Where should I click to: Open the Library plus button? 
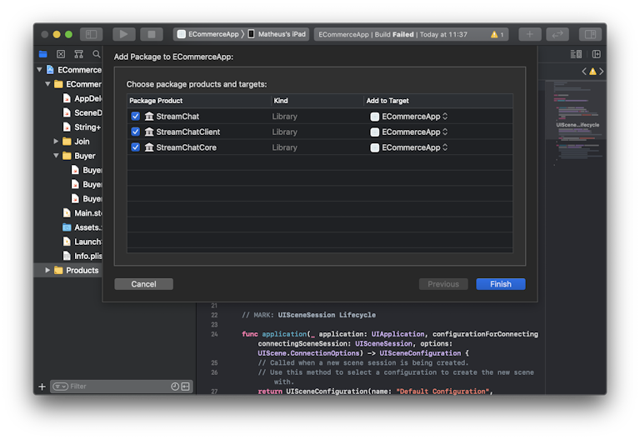pos(530,34)
